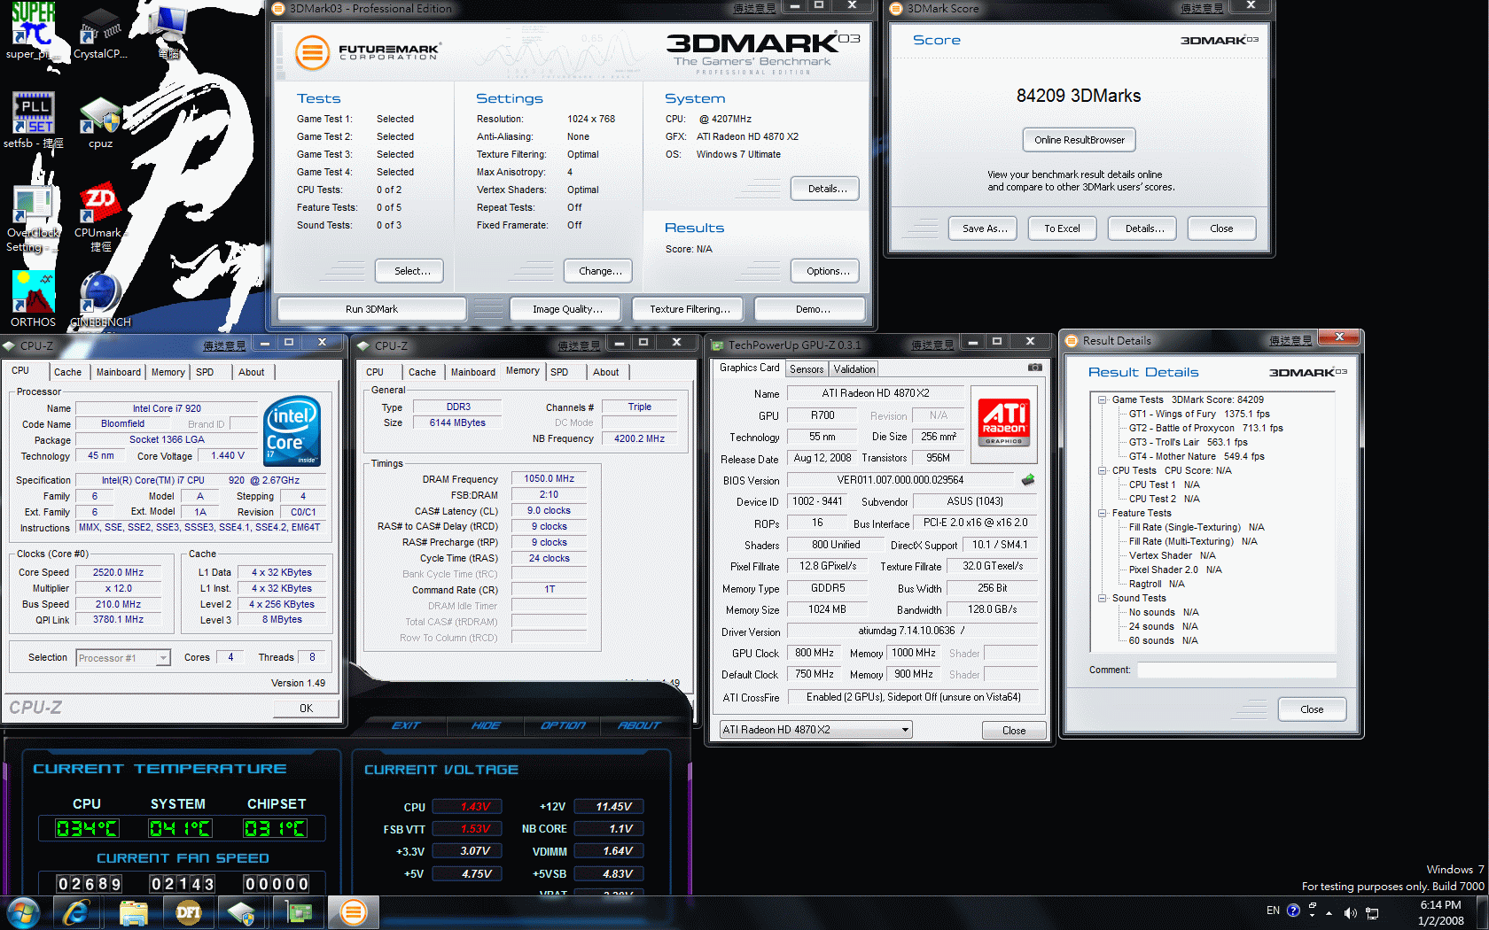
Task: Click Details in the 3DMark System section
Action: tap(827, 189)
